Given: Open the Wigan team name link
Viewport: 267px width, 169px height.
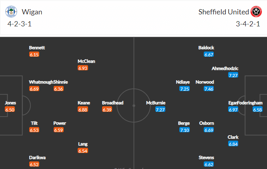Looking at the screenshot, I should click(x=32, y=12).
